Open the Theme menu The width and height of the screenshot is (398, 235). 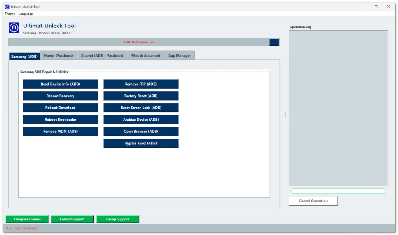click(x=10, y=14)
